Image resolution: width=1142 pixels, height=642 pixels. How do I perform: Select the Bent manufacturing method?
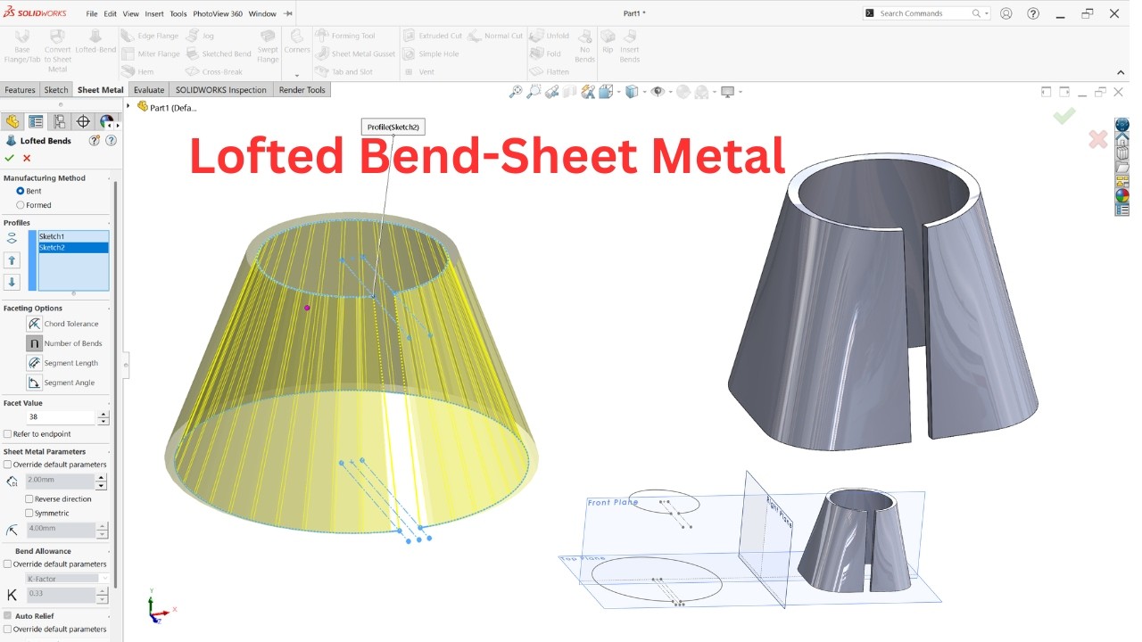pyautogui.click(x=21, y=191)
